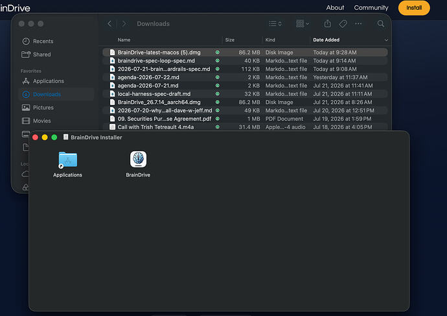Maximize the BrainDrive Installer window with the green button
This screenshot has width=447, height=316.
coord(54,138)
